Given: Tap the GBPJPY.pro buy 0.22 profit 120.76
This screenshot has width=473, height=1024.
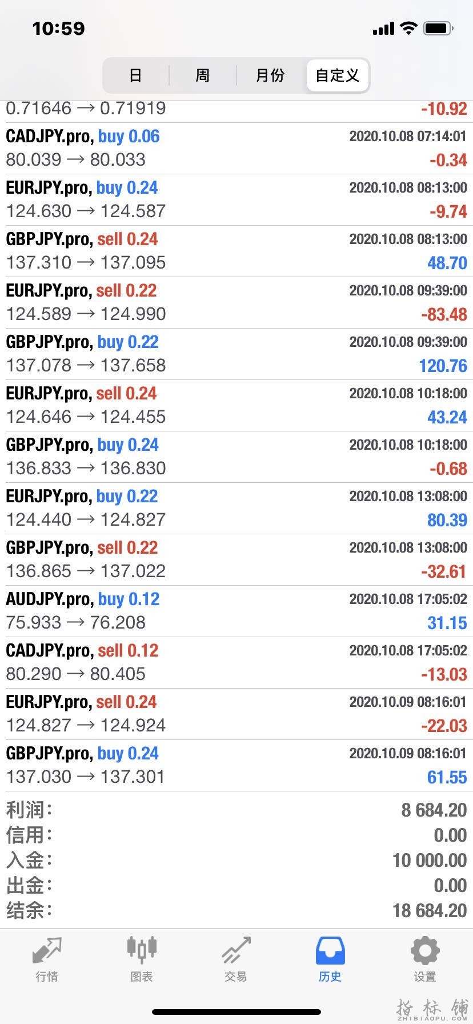Looking at the screenshot, I should (x=443, y=366).
